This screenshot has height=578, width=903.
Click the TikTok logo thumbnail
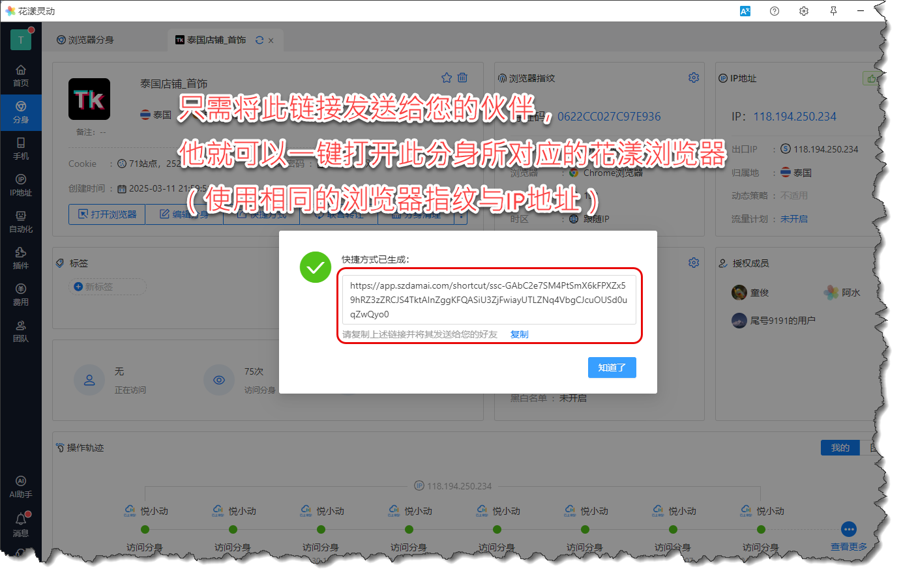pyautogui.click(x=89, y=99)
